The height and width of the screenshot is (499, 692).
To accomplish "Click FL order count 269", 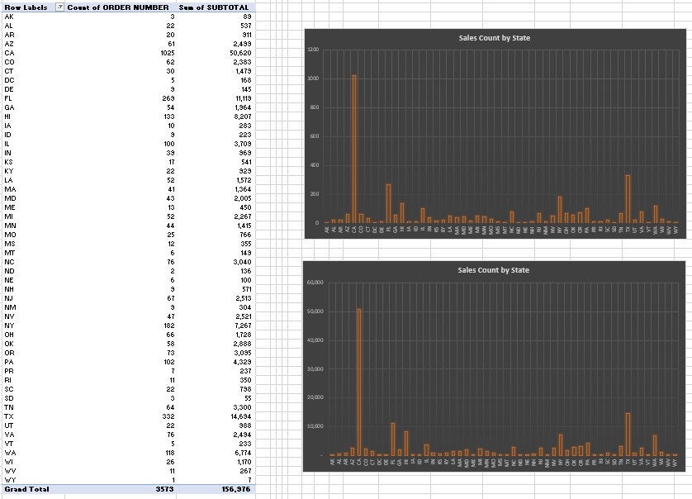I will (168, 98).
